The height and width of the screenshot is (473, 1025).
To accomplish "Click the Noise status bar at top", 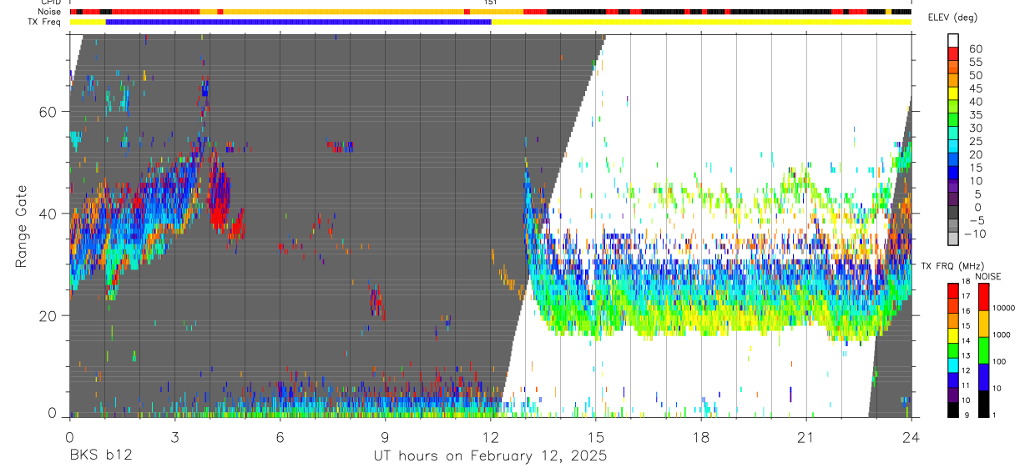I will tap(491, 12).
